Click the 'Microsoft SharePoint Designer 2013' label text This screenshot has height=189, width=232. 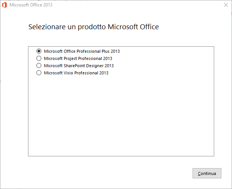(79, 66)
